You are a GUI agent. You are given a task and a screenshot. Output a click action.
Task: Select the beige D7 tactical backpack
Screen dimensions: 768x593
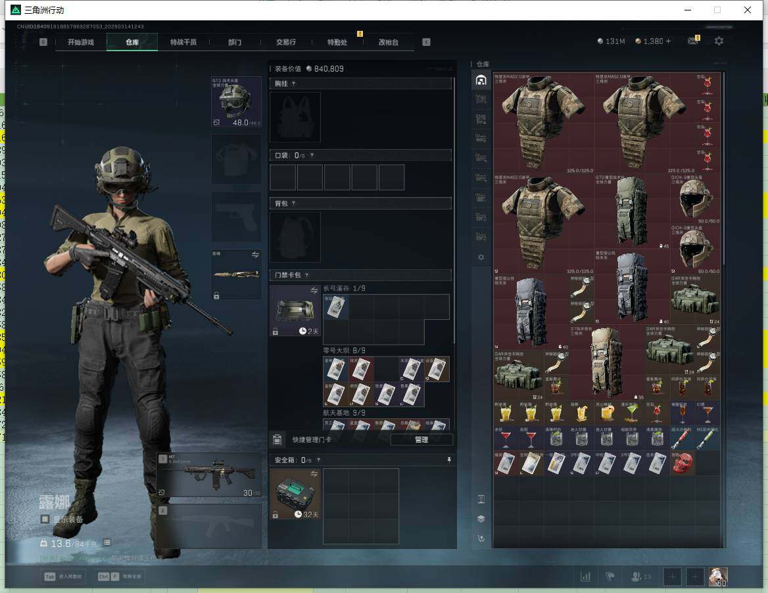click(x=607, y=362)
